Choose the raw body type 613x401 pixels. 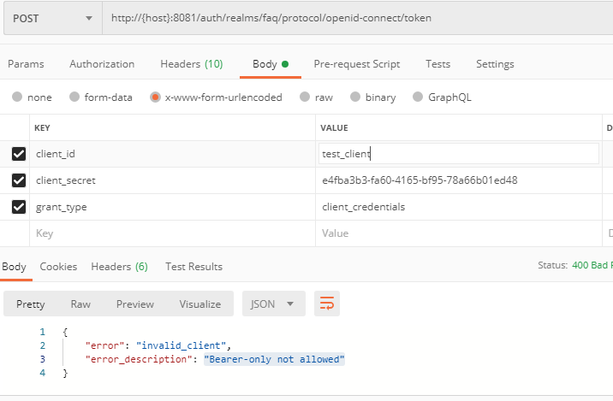point(303,97)
